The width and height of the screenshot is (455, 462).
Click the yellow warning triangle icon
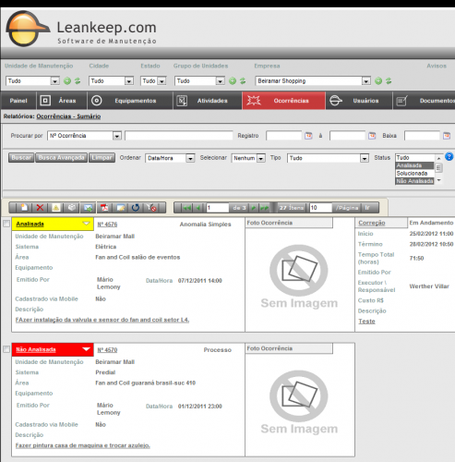coord(56,208)
